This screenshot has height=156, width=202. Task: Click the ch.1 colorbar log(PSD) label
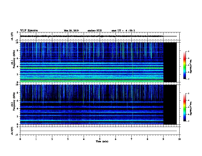pos(191,66)
